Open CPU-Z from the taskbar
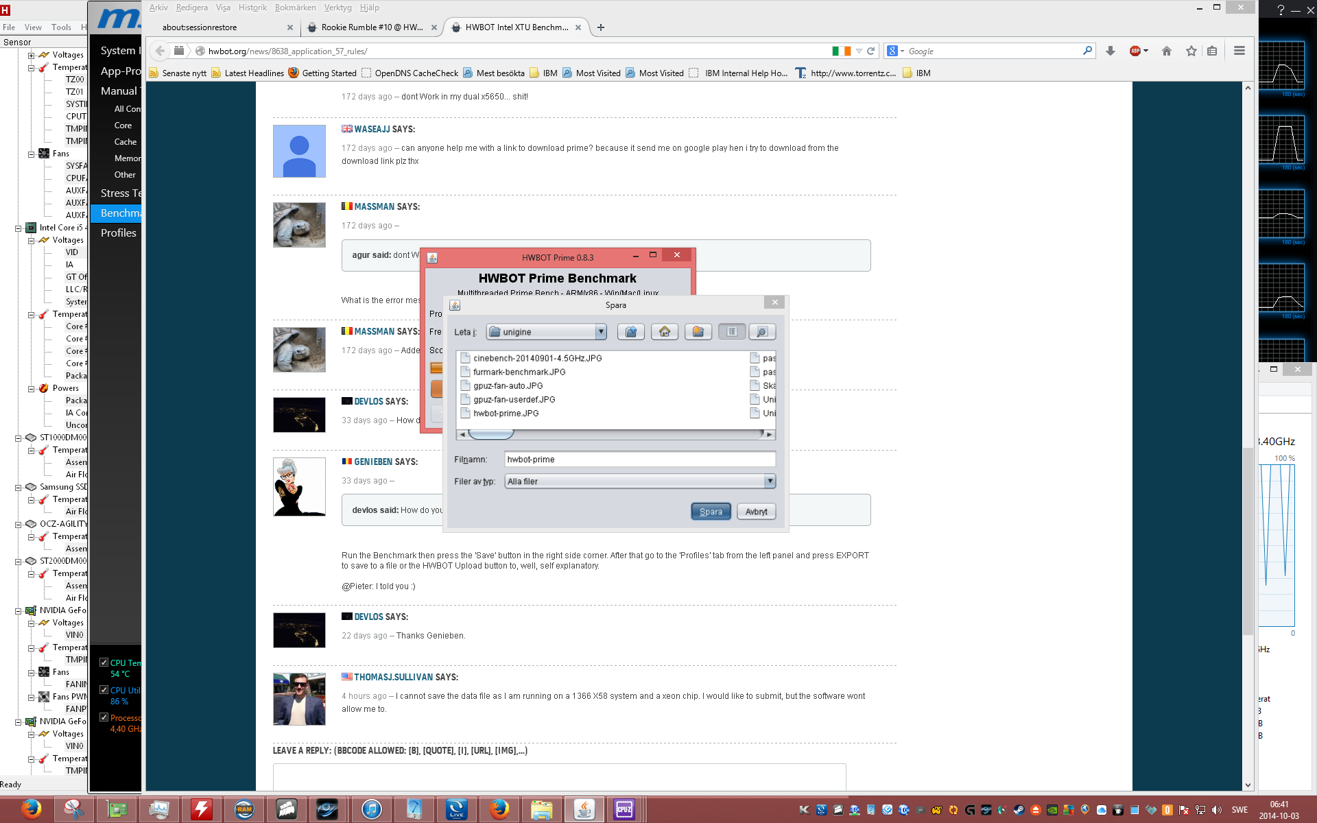The height and width of the screenshot is (823, 1317). [624, 809]
